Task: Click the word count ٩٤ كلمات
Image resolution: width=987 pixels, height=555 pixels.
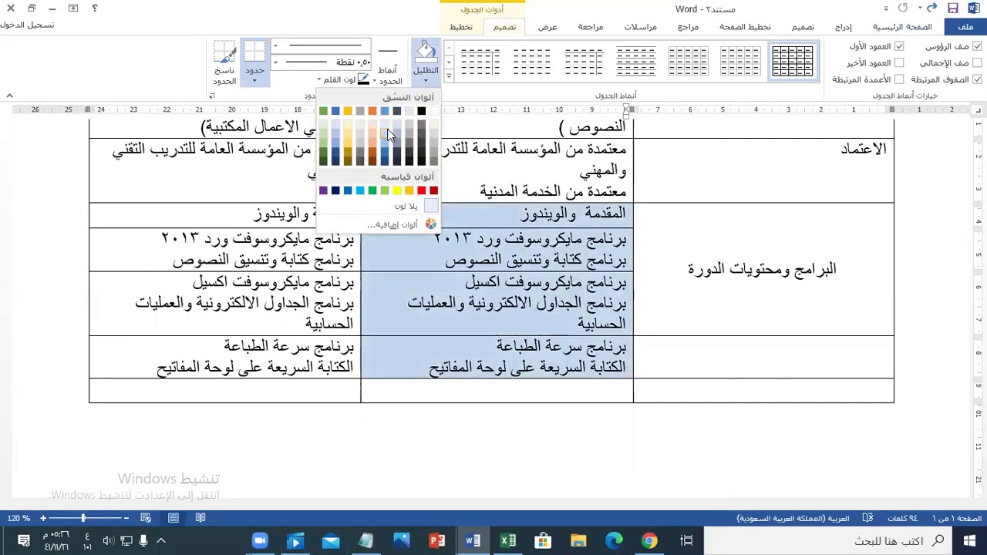Action: (x=901, y=518)
